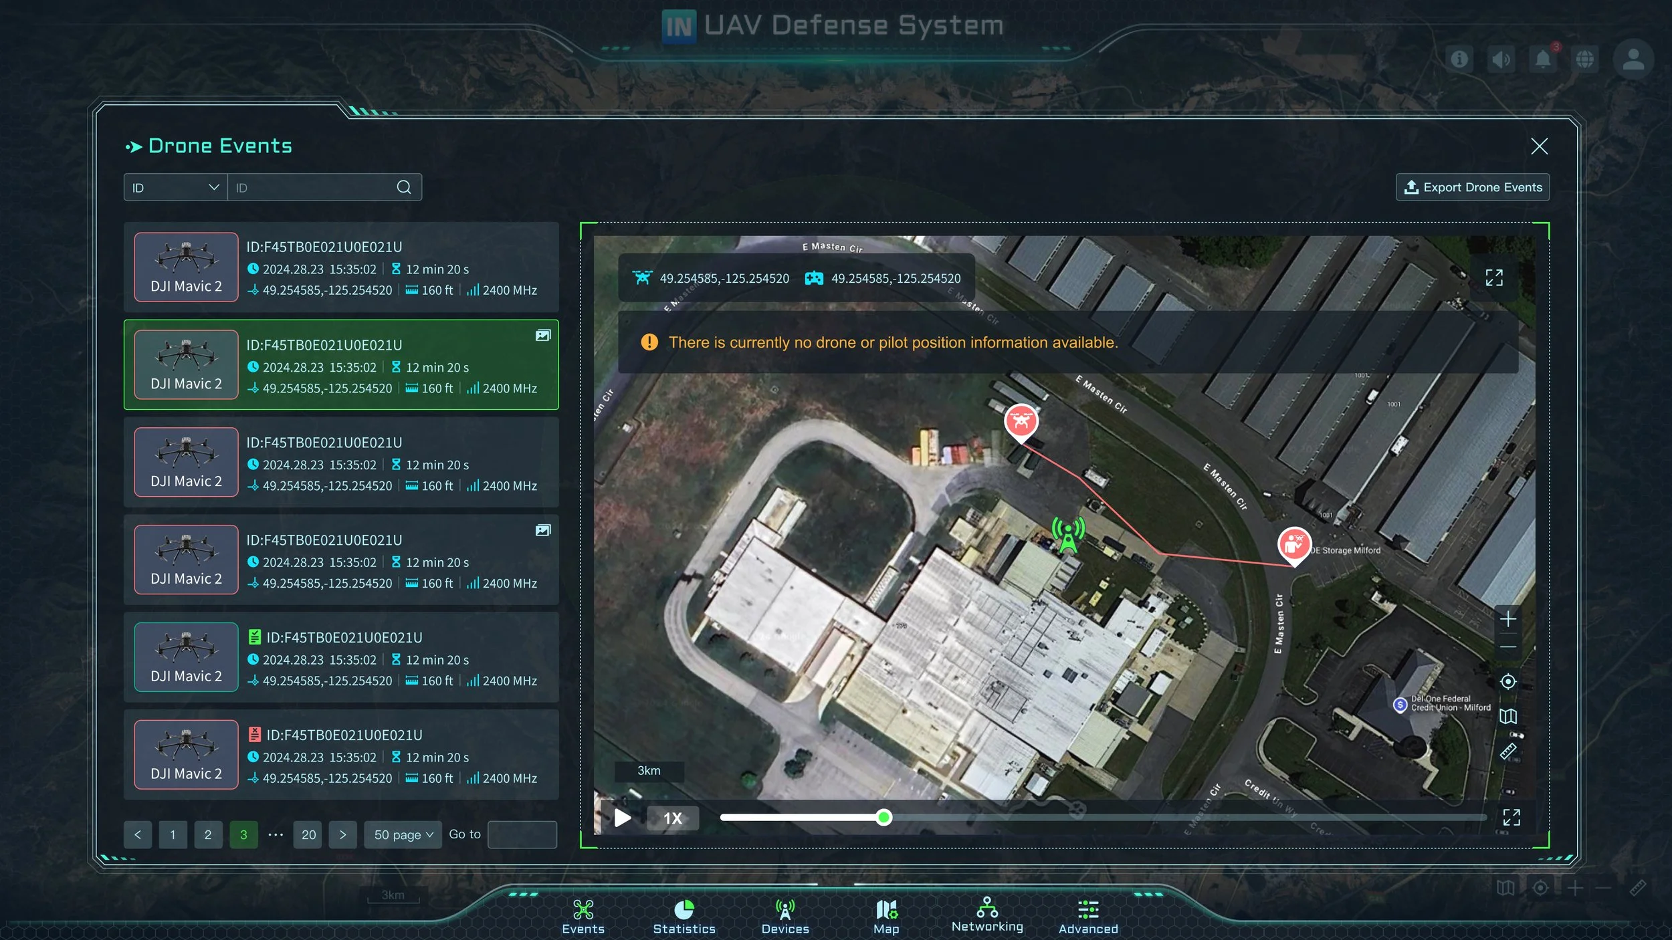Go to page 20 in pagination

pyautogui.click(x=308, y=835)
